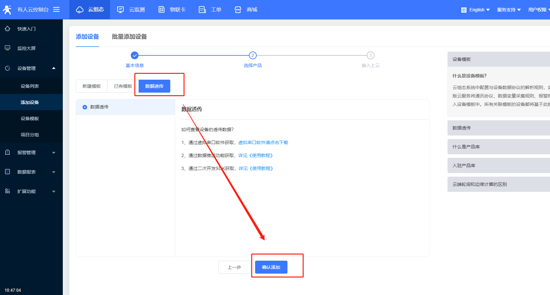Screen dimensions: 550x295
Task: Open 设备模板 in the sidebar
Action: point(30,119)
